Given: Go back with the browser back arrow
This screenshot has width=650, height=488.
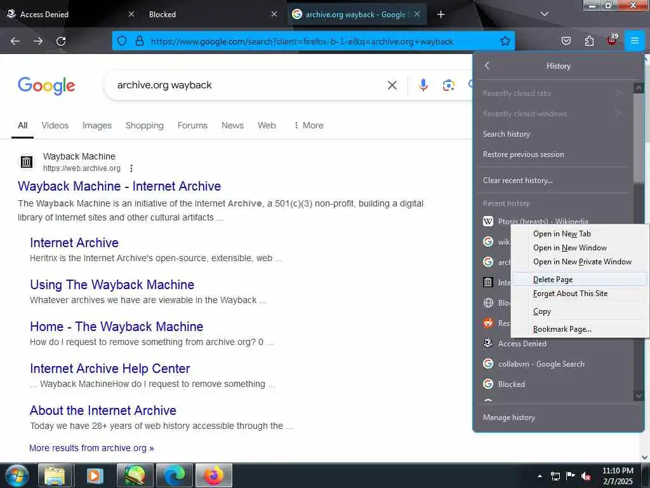Looking at the screenshot, I should click(x=15, y=41).
